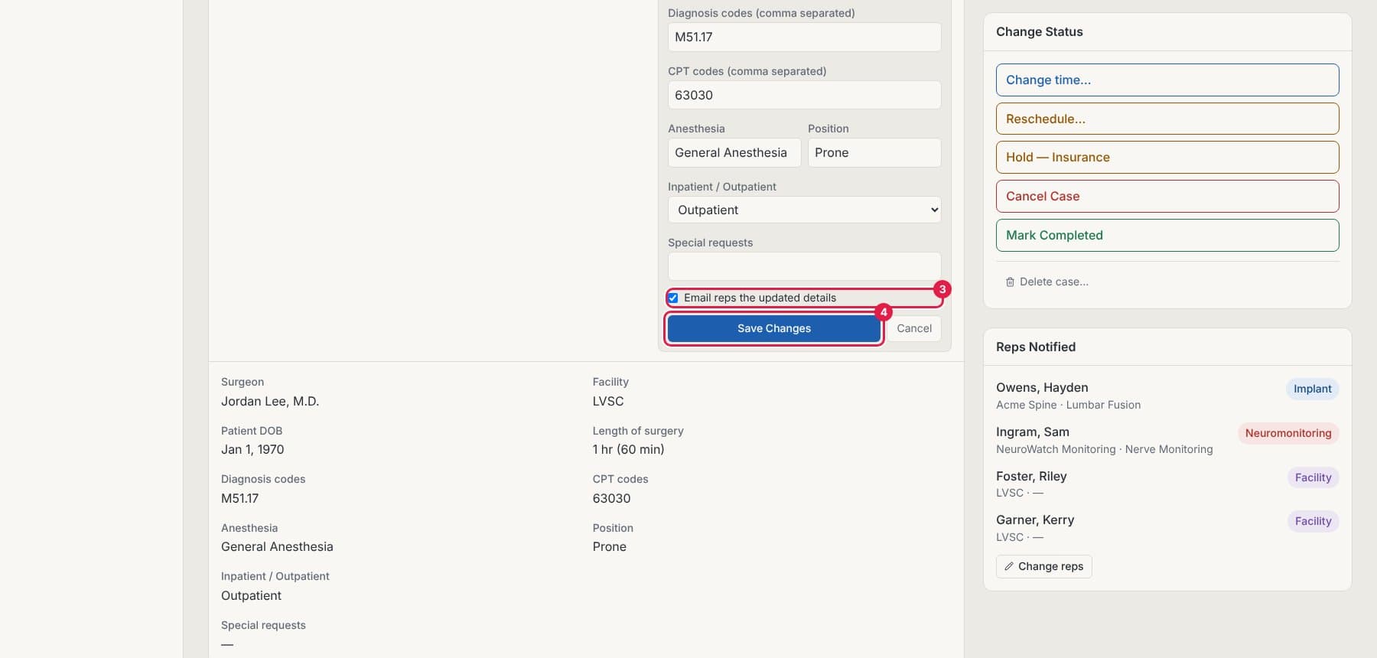1377x658 pixels.
Task: Mark the case as Completed
Action: click(x=1167, y=235)
